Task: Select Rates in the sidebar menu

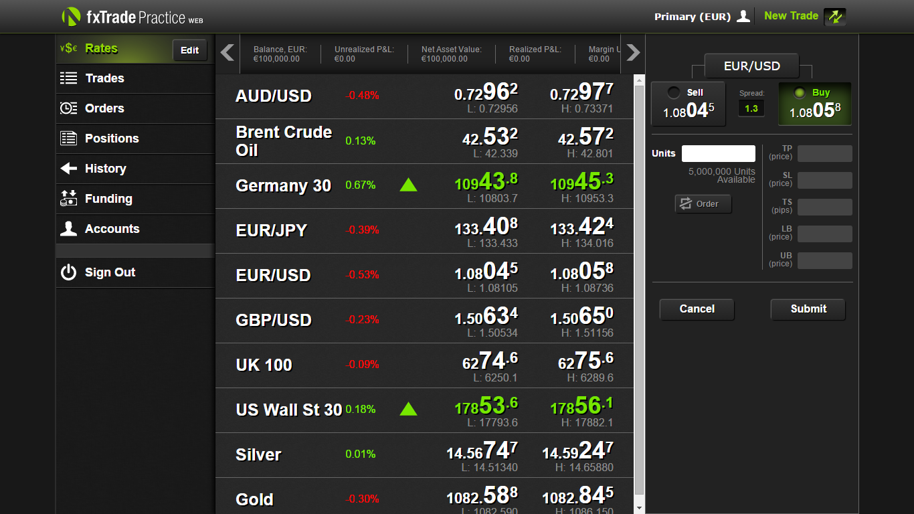Action: coord(101,49)
